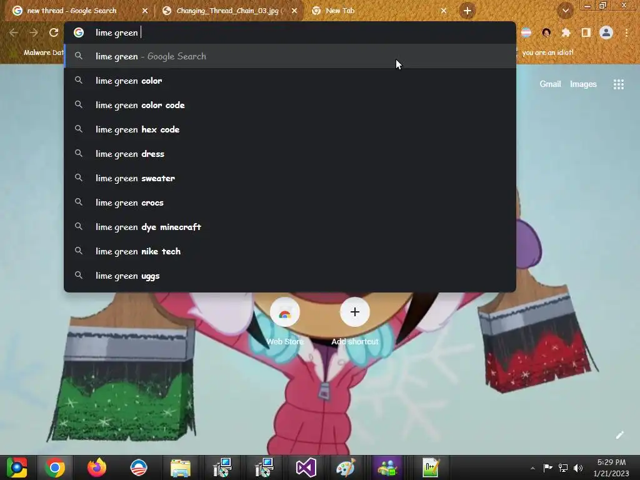This screenshot has width=640, height=480.
Task: Open the Malware Dat bookmark
Action: (43, 52)
